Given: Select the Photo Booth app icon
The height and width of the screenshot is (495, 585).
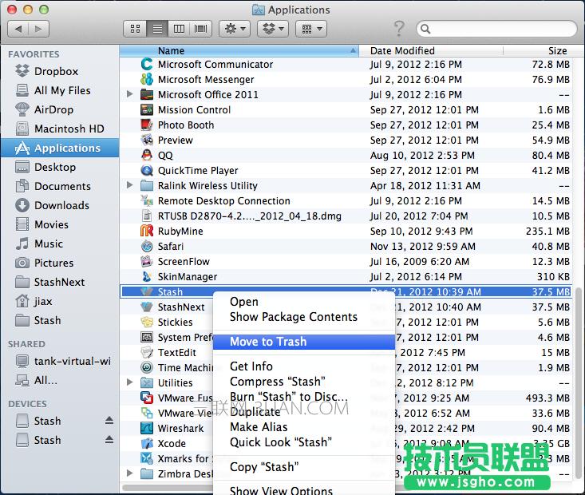Looking at the screenshot, I should tap(147, 125).
